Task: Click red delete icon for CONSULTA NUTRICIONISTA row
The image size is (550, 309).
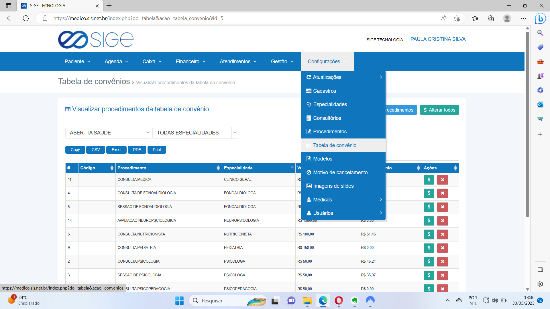Action: point(442,234)
